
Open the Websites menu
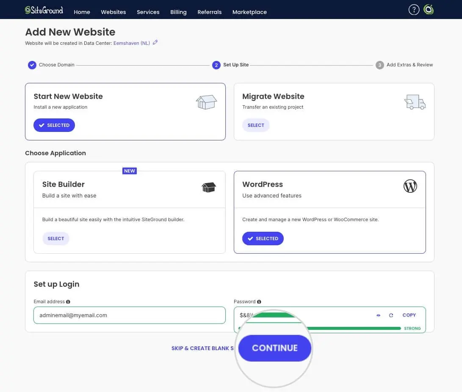point(113,12)
